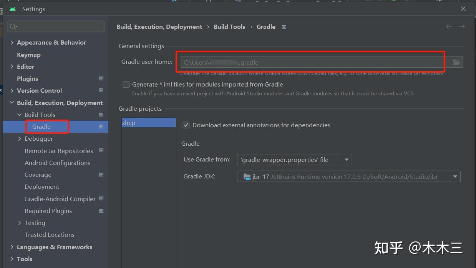Expand the Appearance & Behavior section
This screenshot has height=268, width=476.
click(x=12, y=42)
